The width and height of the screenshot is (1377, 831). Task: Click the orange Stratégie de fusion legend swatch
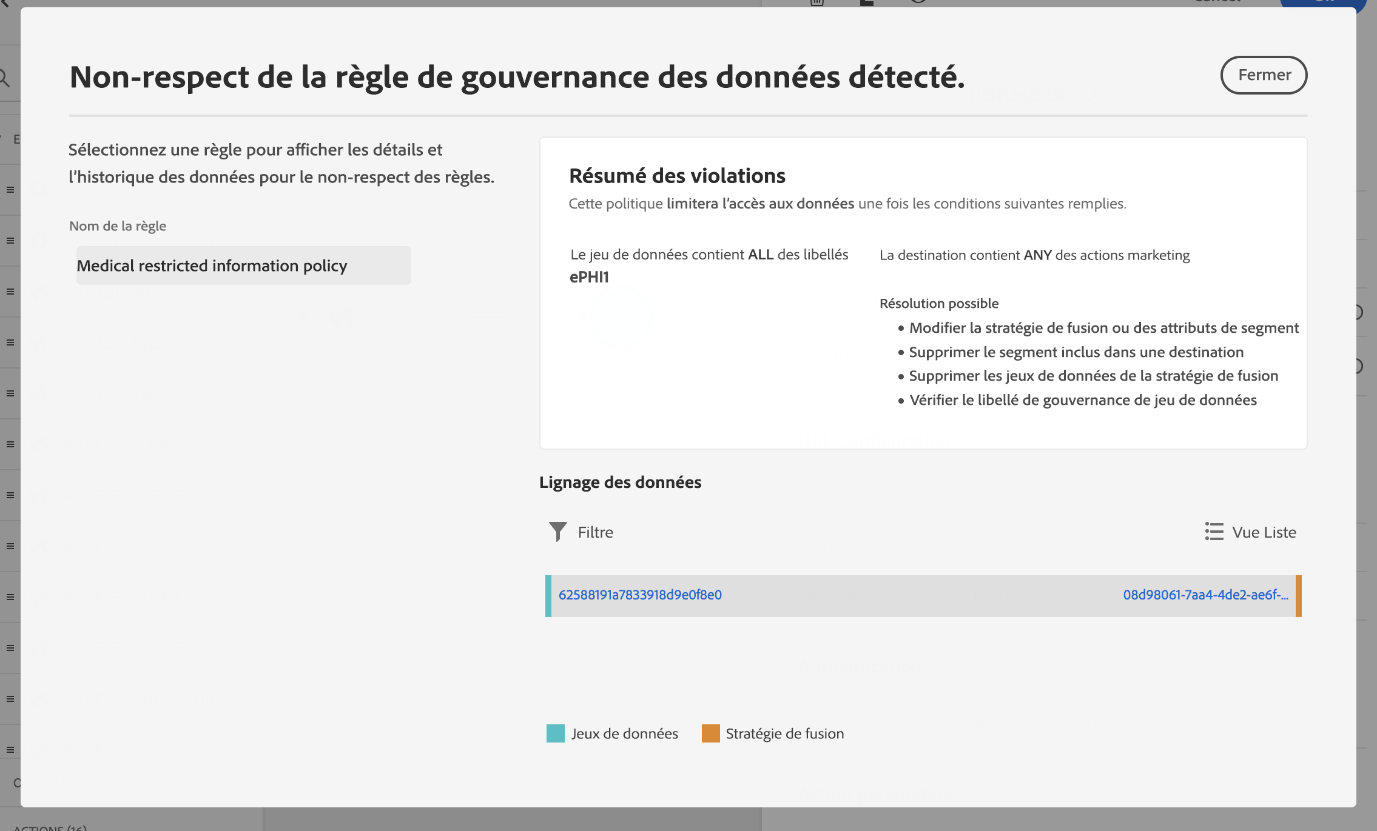pyautogui.click(x=710, y=733)
